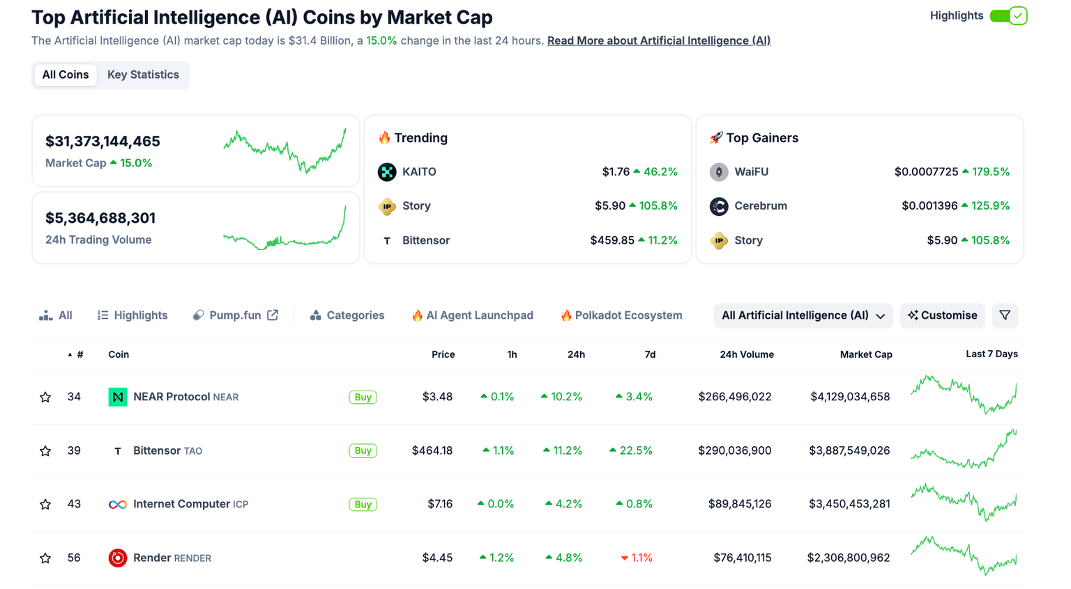This screenshot has height=589, width=1071.
Task: Click the Render coin logo
Action: point(118,557)
